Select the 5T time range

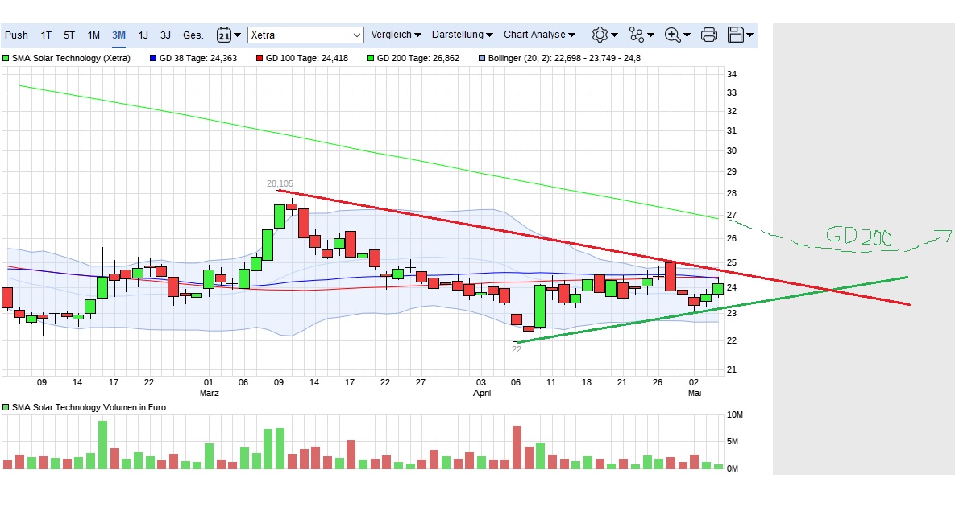click(x=69, y=35)
